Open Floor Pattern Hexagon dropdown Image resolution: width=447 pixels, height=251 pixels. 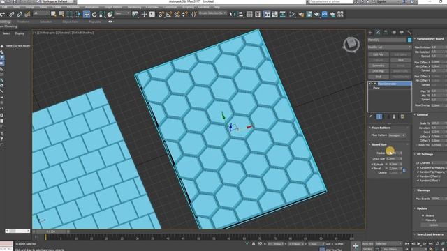tap(397, 135)
